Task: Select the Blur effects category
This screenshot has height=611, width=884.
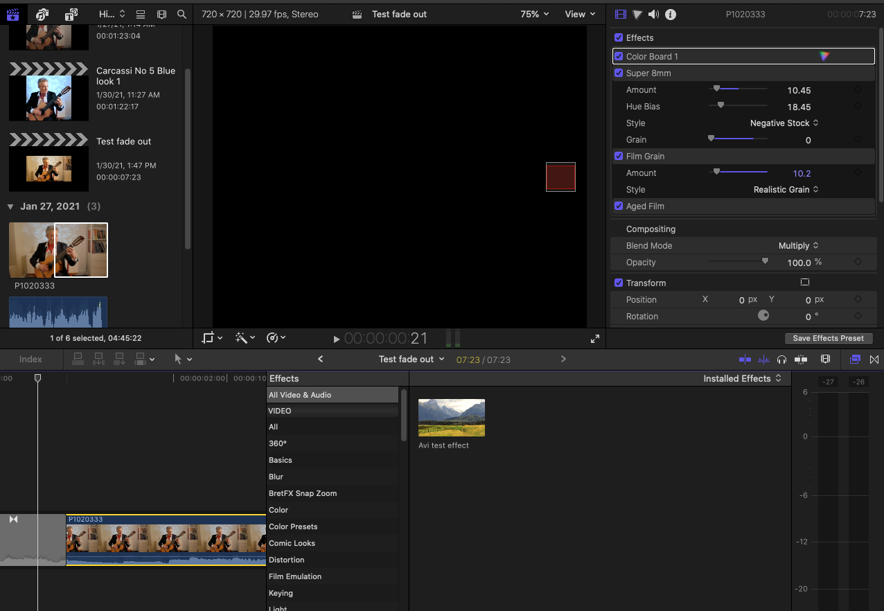Action: (x=276, y=477)
